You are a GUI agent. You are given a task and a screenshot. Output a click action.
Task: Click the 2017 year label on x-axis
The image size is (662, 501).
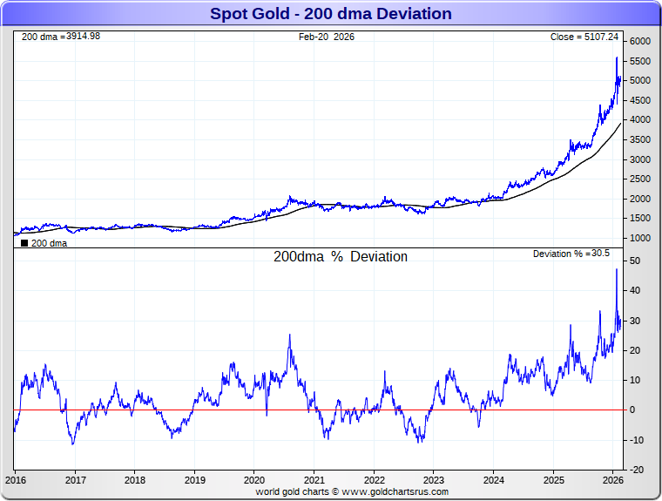point(76,480)
